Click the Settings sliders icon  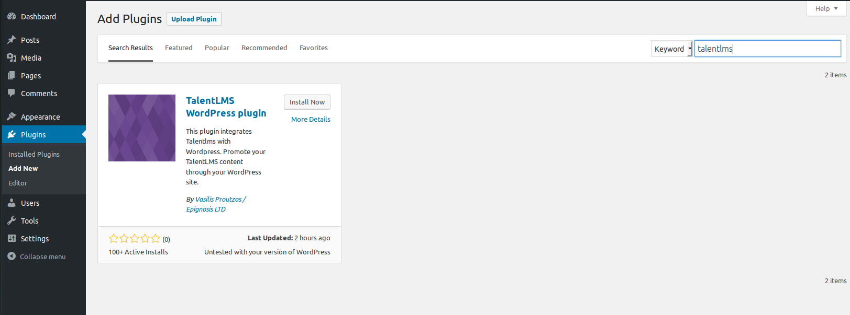(12, 239)
